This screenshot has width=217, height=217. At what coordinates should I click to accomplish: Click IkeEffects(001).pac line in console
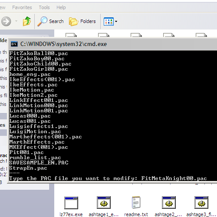(42, 79)
